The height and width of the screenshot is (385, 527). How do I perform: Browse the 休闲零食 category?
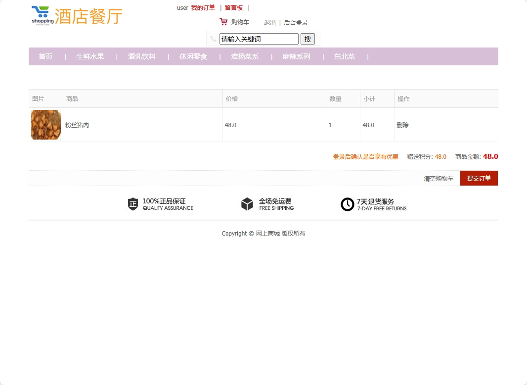(193, 56)
